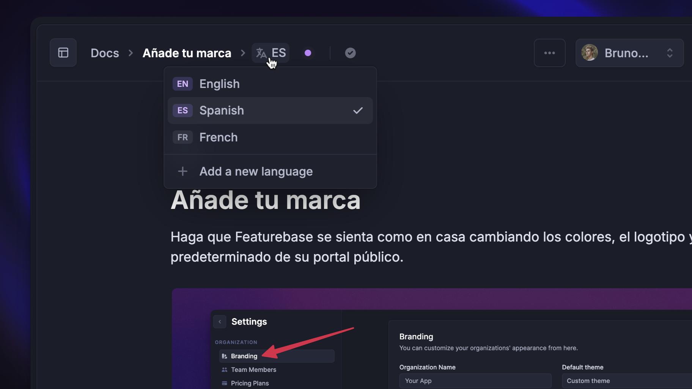Select French in the language menu
Screen dimensions: 692x389
tap(219, 137)
